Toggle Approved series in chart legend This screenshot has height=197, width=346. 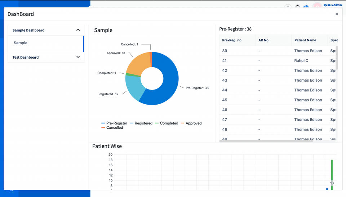pos(191,123)
